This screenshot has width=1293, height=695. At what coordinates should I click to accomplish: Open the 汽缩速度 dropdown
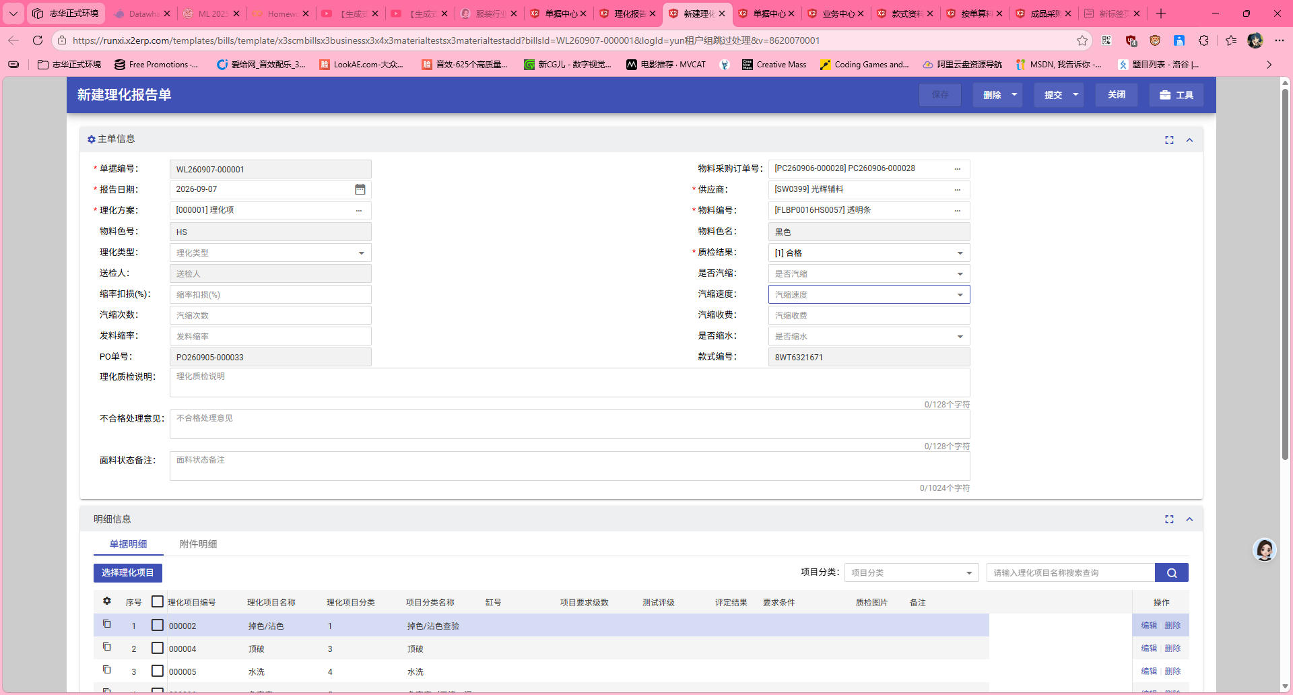[869, 294]
